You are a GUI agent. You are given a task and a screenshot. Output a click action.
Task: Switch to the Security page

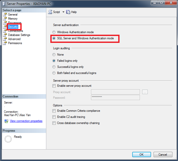(x=13, y=27)
